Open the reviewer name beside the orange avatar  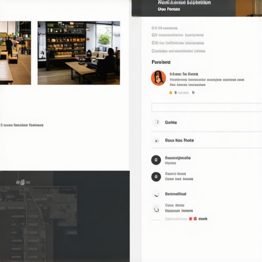184,74
